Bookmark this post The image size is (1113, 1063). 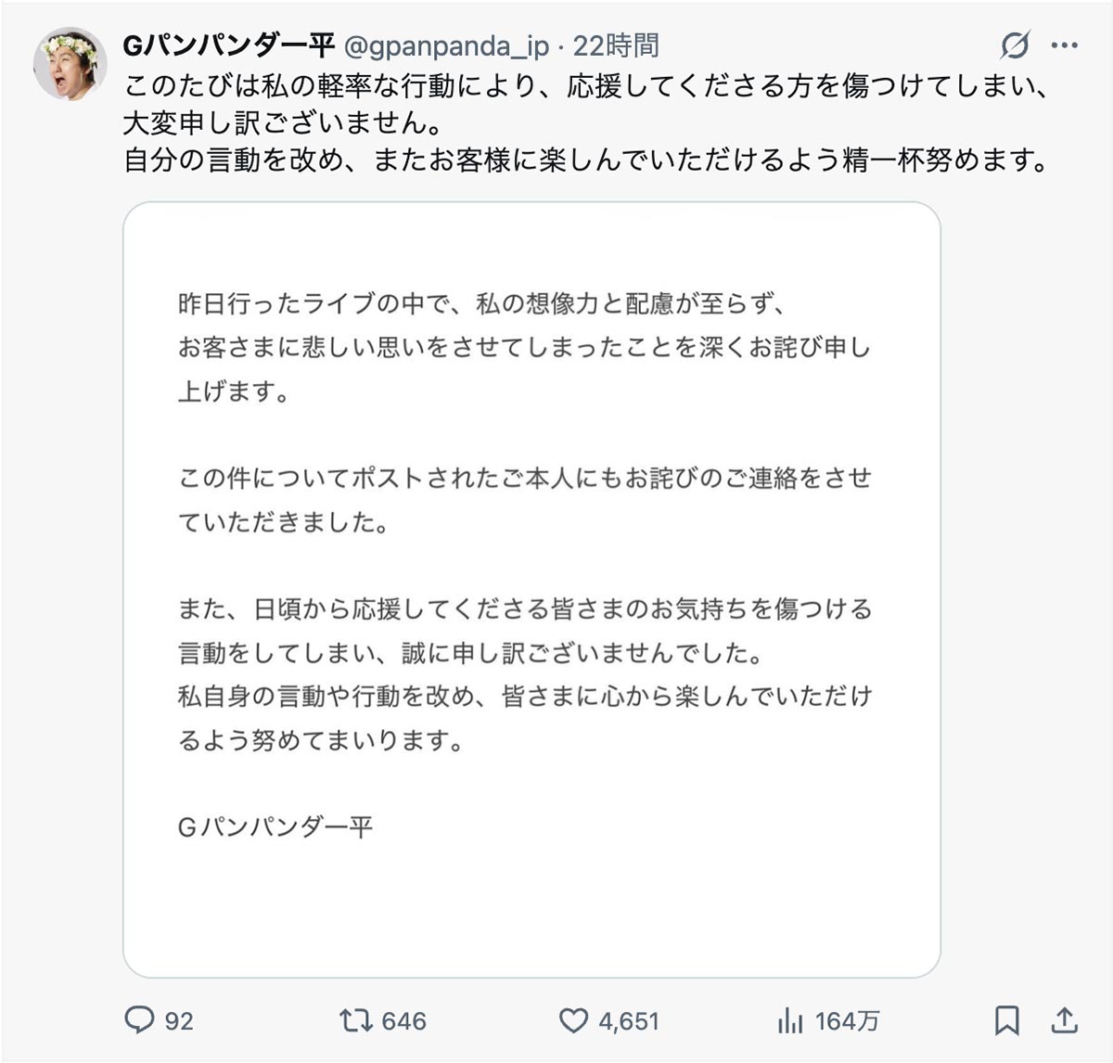pos(1006,1020)
